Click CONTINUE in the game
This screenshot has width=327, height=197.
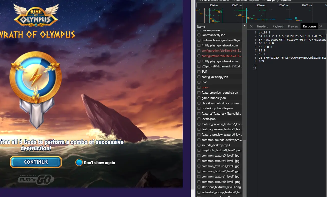[x=36, y=162]
